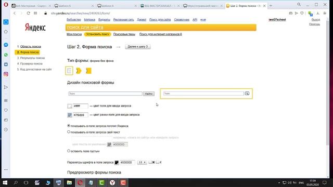
Task: Select arrow-shaped yellow form type icon
Action: [x=79, y=71]
